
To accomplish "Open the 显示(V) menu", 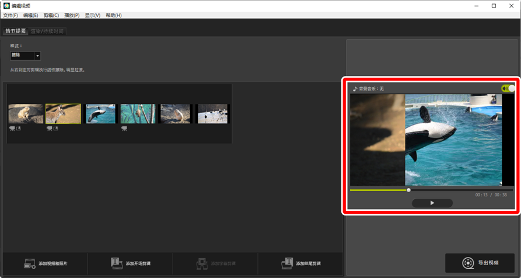I will [92, 15].
